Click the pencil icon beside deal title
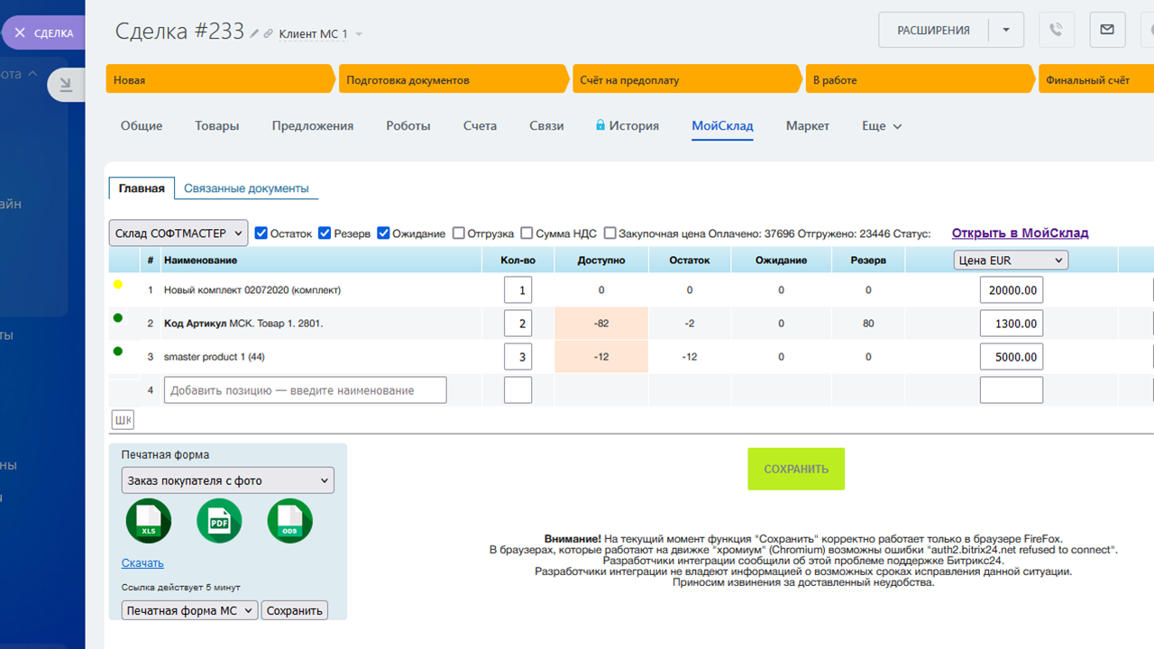 coord(255,33)
